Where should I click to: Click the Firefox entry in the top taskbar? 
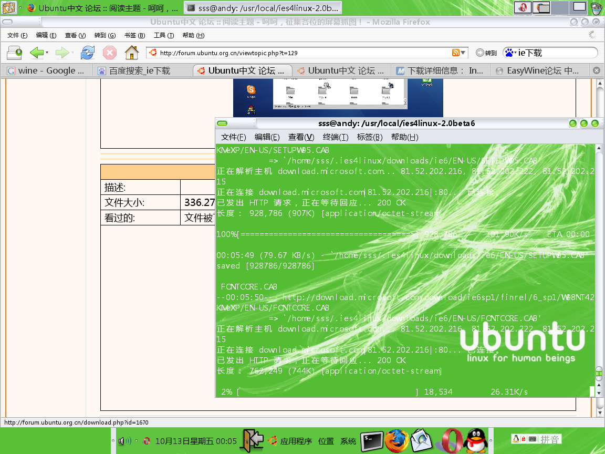click(103, 8)
